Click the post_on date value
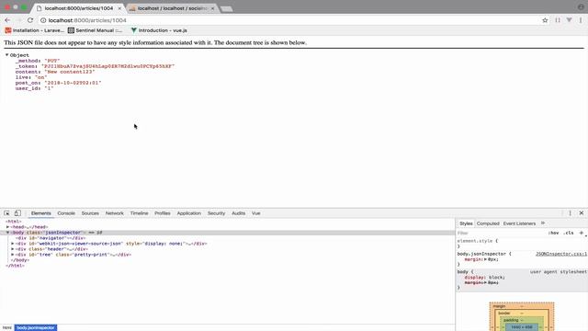Viewport: 588px width, 331px height. pyautogui.click(x=73, y=83)
